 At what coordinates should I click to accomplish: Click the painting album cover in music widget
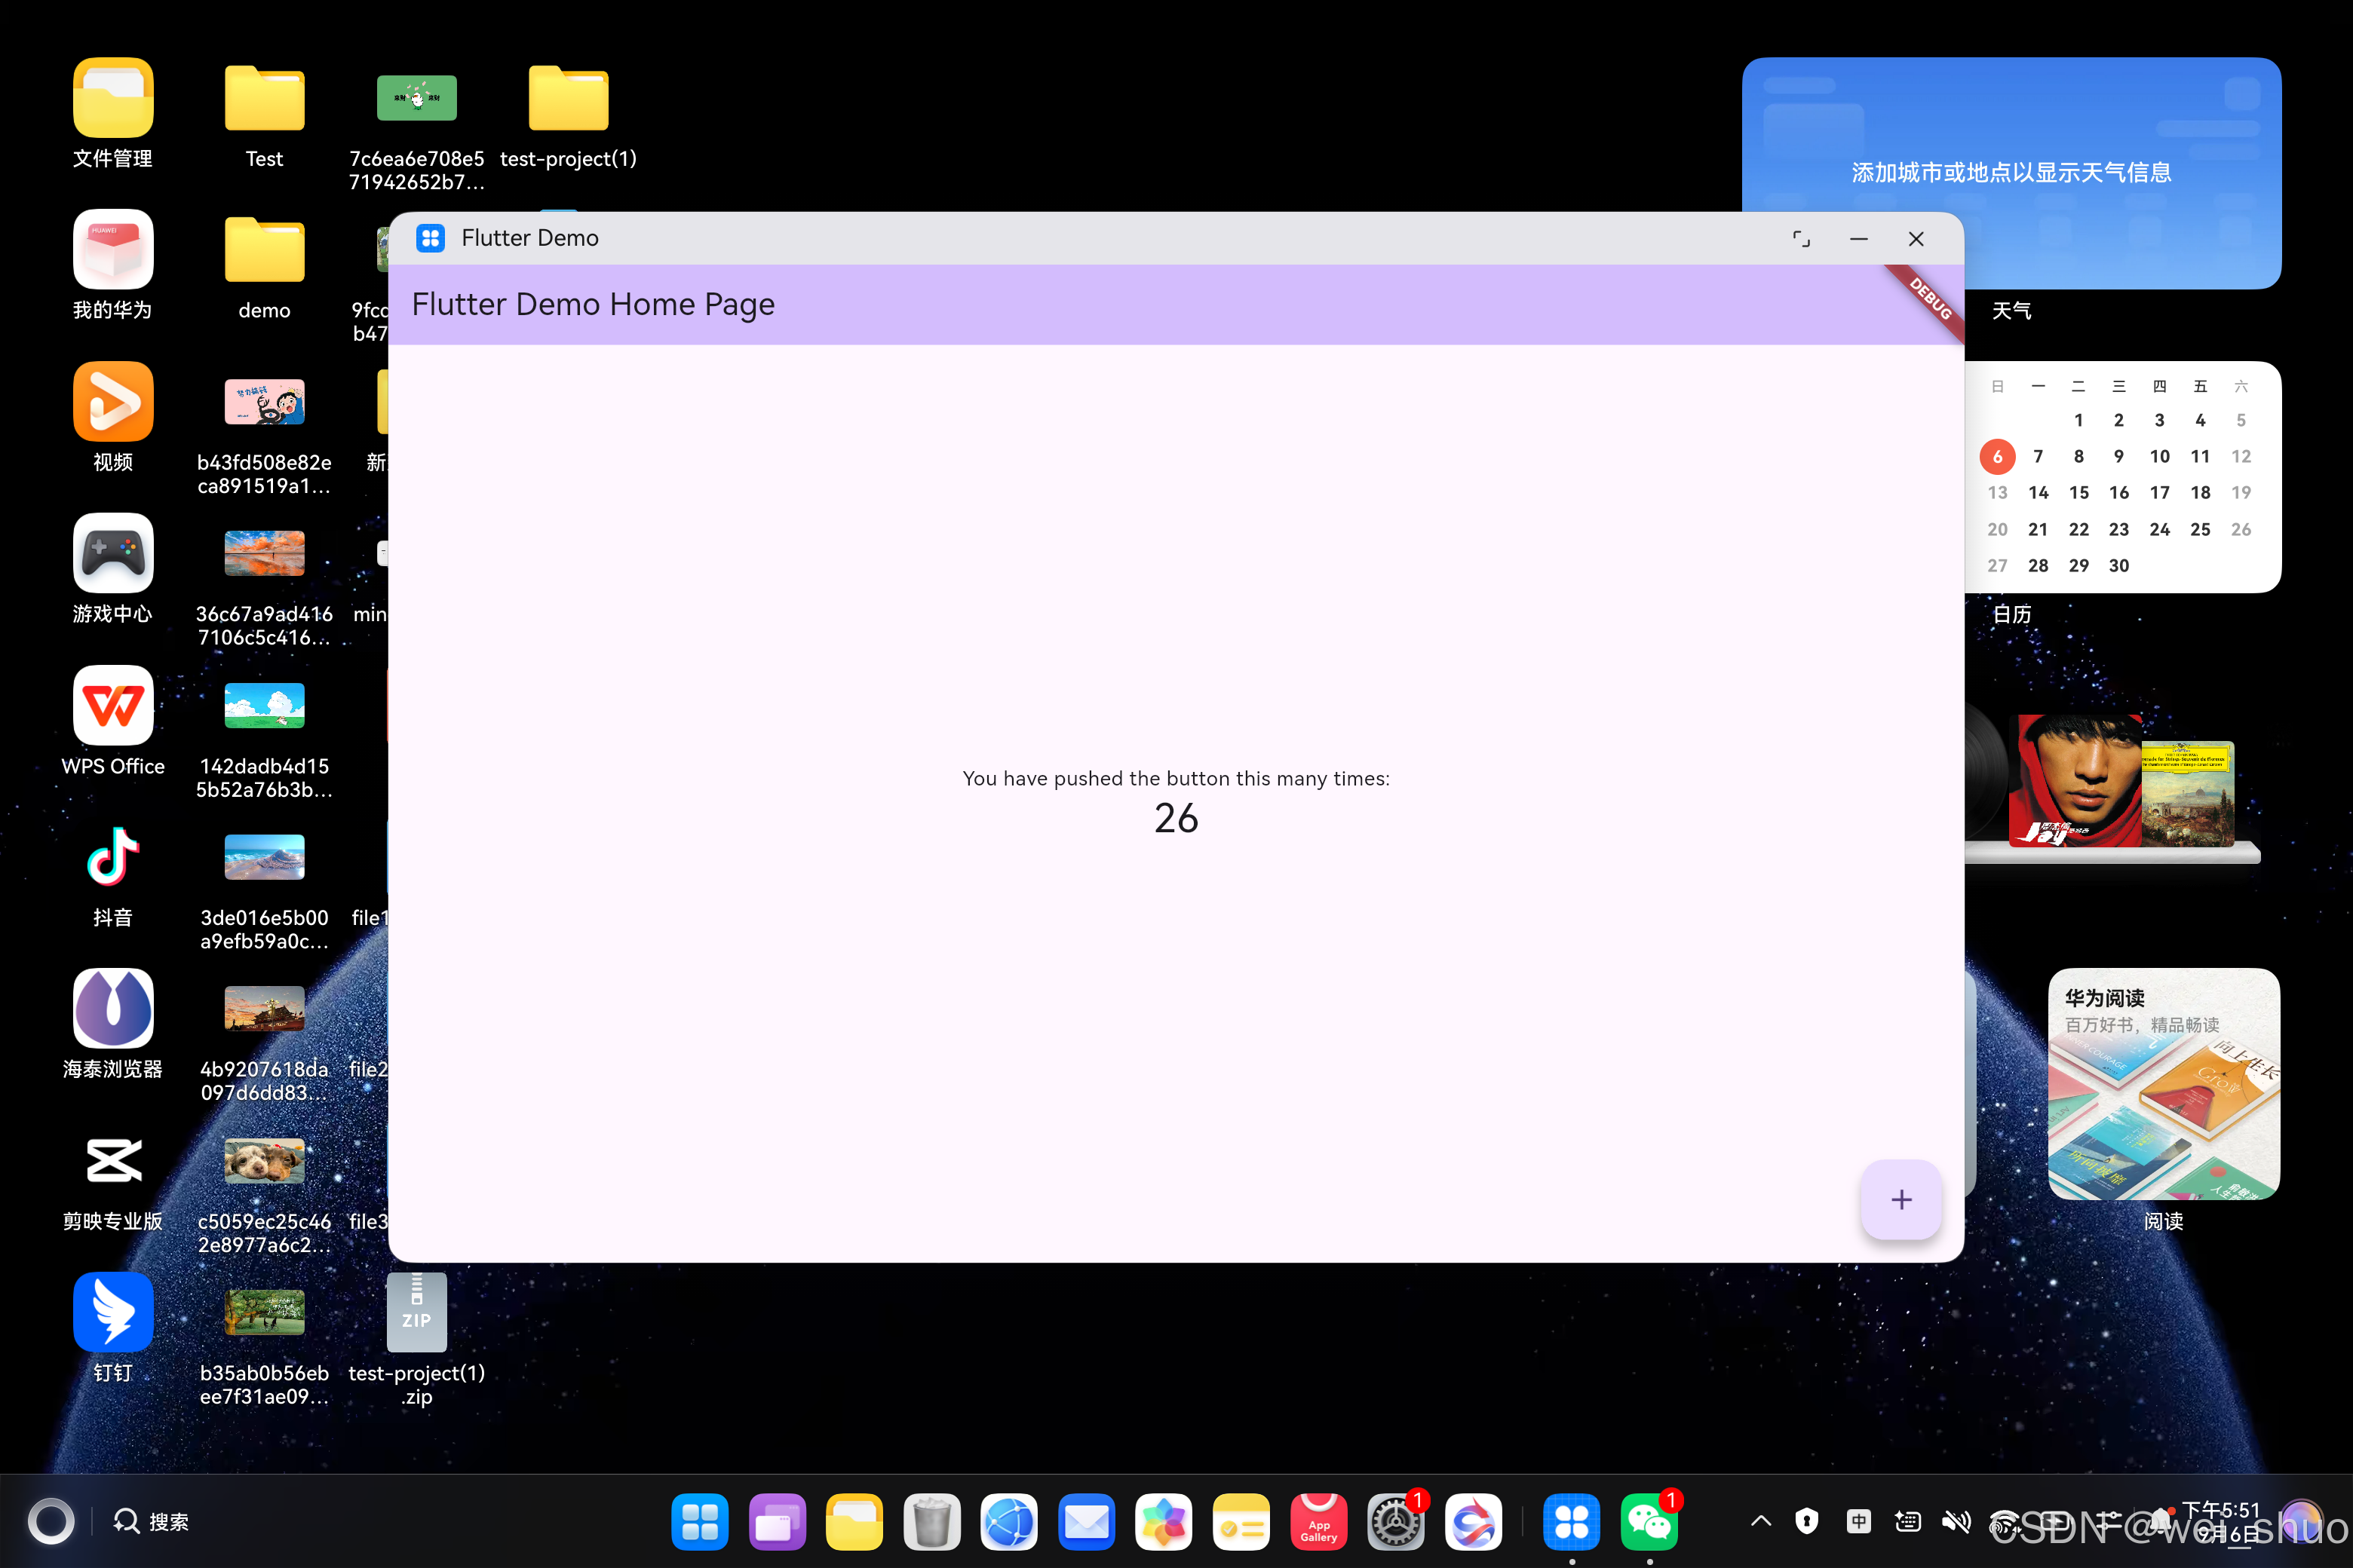2188,794
